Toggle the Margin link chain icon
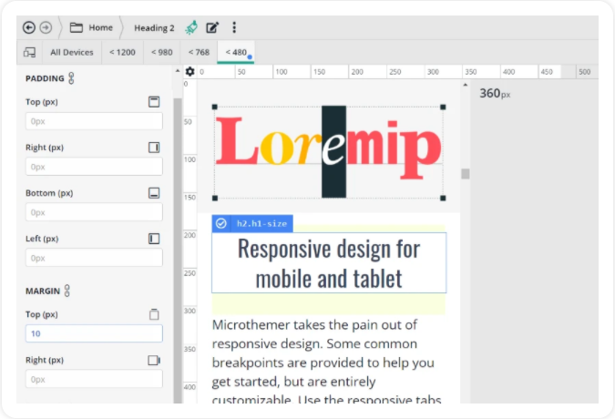 pyautogui.click(x=67, y=291)
